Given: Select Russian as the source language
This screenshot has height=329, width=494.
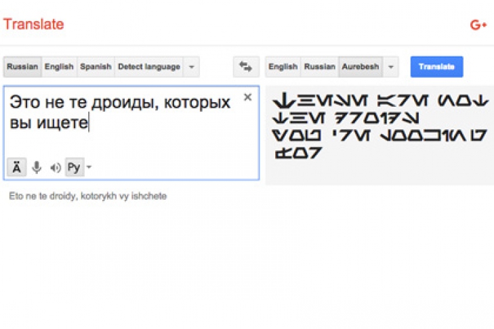Looking at the screenshot, I should click(x=22, y=66).
